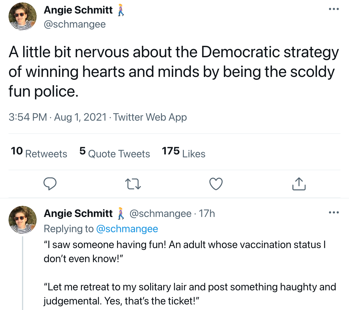The width and height of the screenshot is (349, 310).
Task: Like the tweet with heart icon
Action: point(216,184)
